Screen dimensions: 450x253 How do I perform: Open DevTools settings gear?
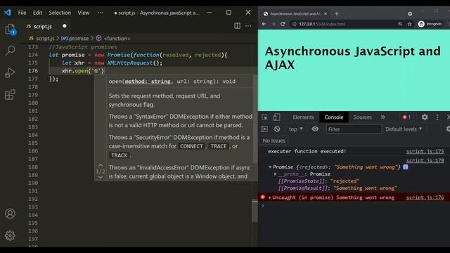425,117
